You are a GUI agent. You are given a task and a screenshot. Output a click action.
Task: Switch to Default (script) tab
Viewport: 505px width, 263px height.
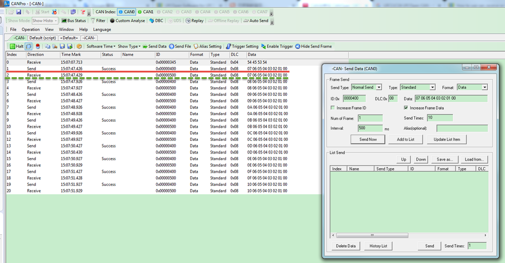[x=43, y=38]
